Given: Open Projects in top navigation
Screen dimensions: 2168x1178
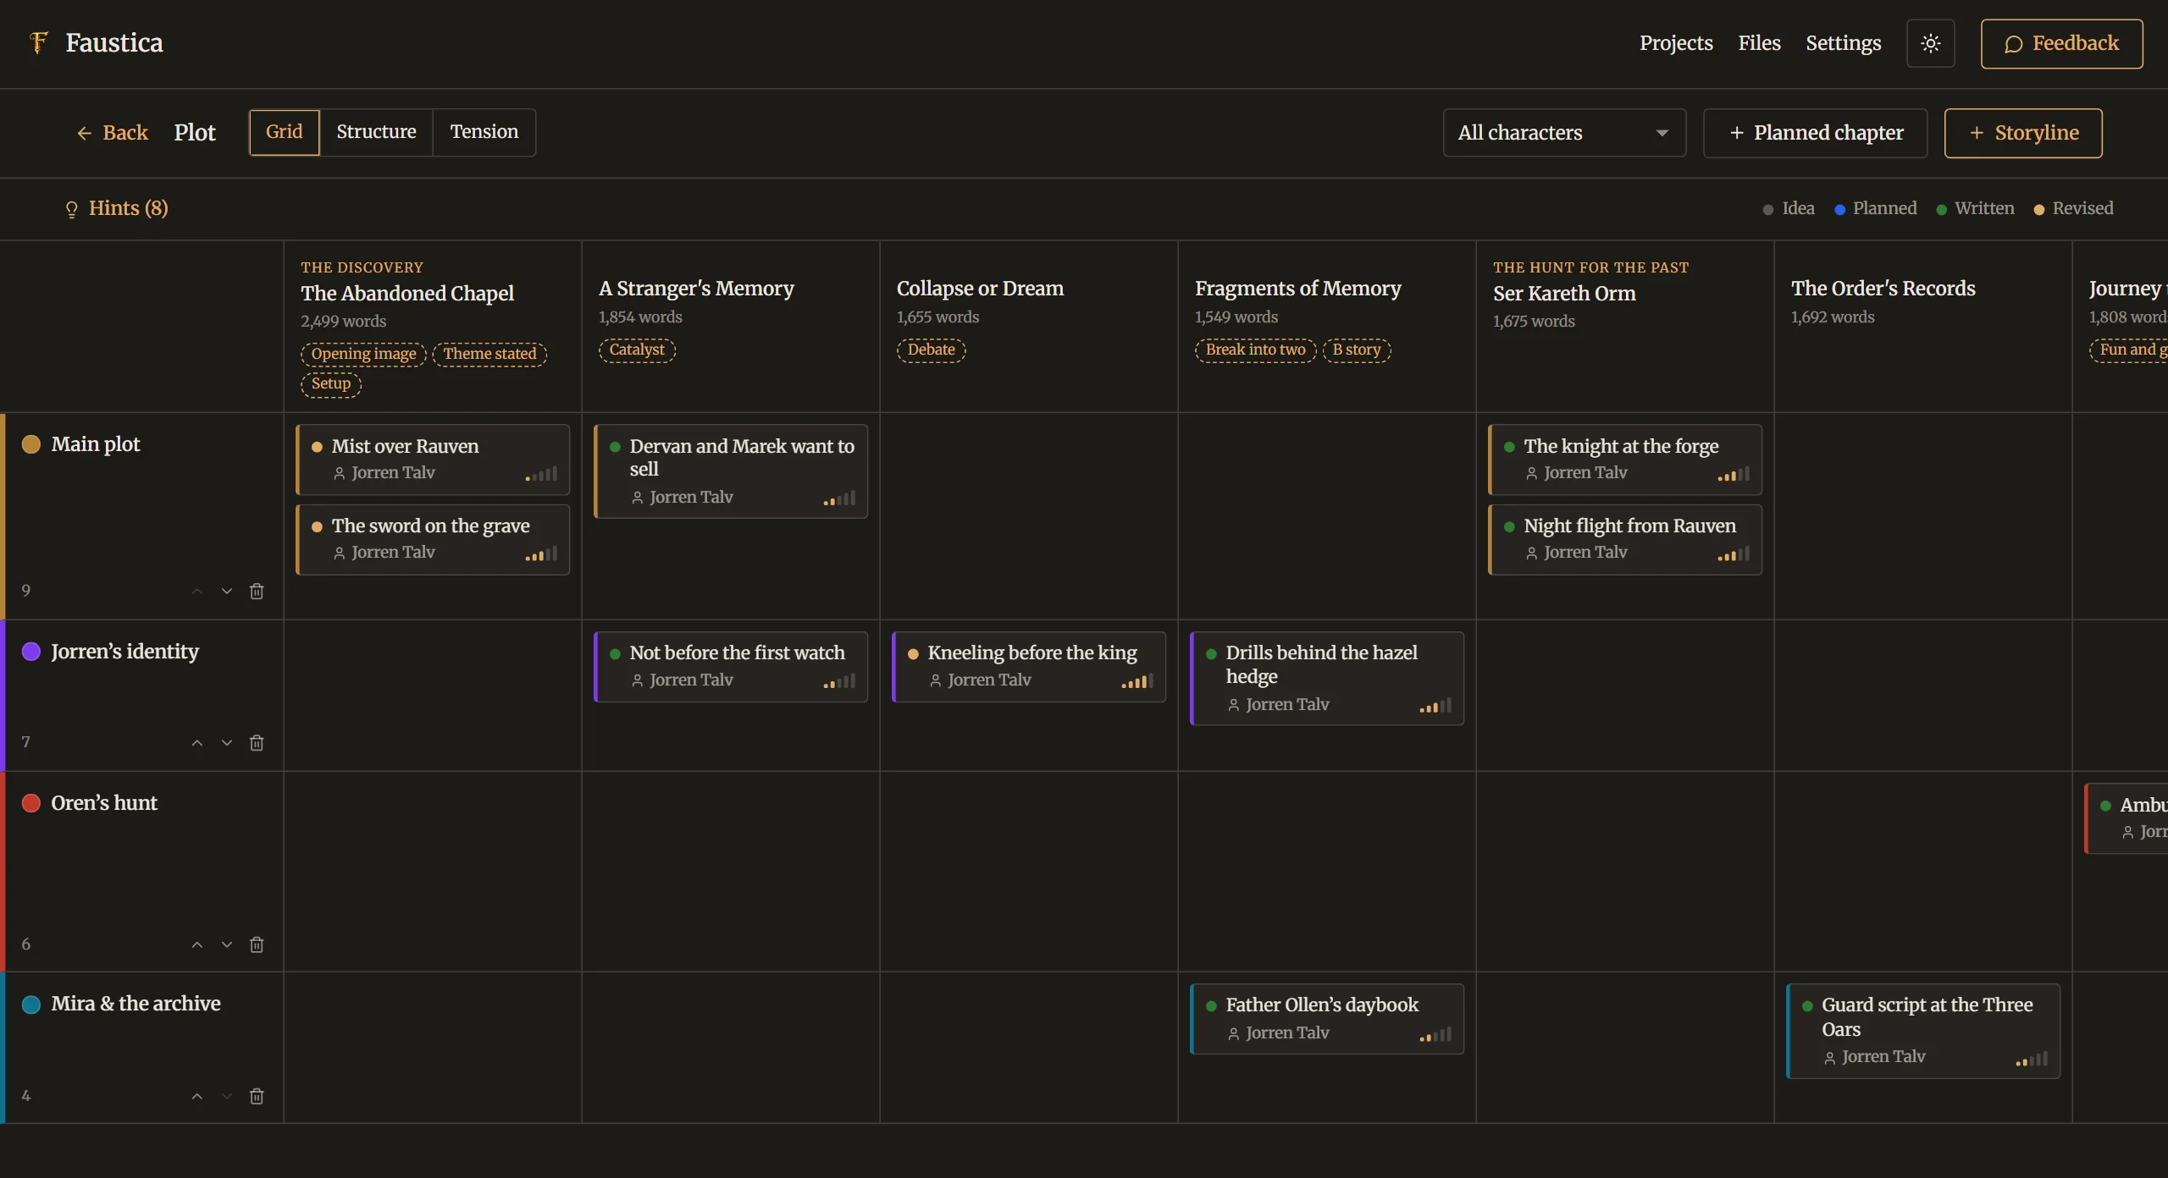Looking at the screenshot, I should (1675, 43).
